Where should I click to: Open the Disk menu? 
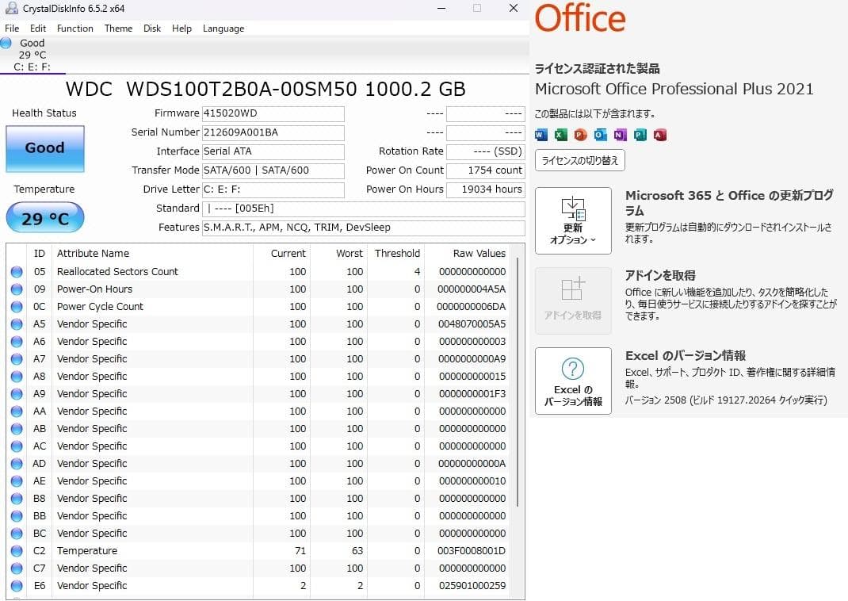[x=151, y=29]
